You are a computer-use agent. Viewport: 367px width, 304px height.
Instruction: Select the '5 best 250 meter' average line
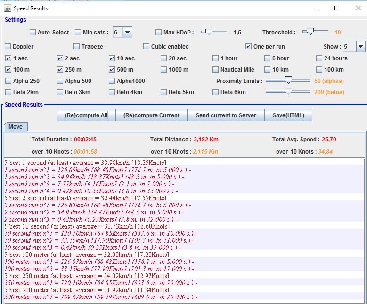tap(184, 276)
